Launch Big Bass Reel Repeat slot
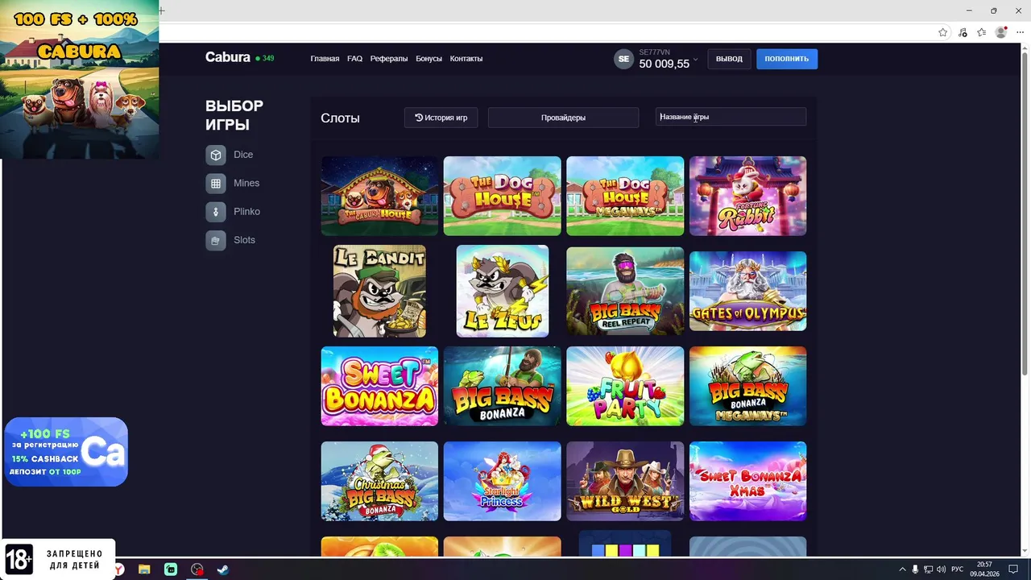The width and height of the screenshot is (1031, 580). click(625, 291)
